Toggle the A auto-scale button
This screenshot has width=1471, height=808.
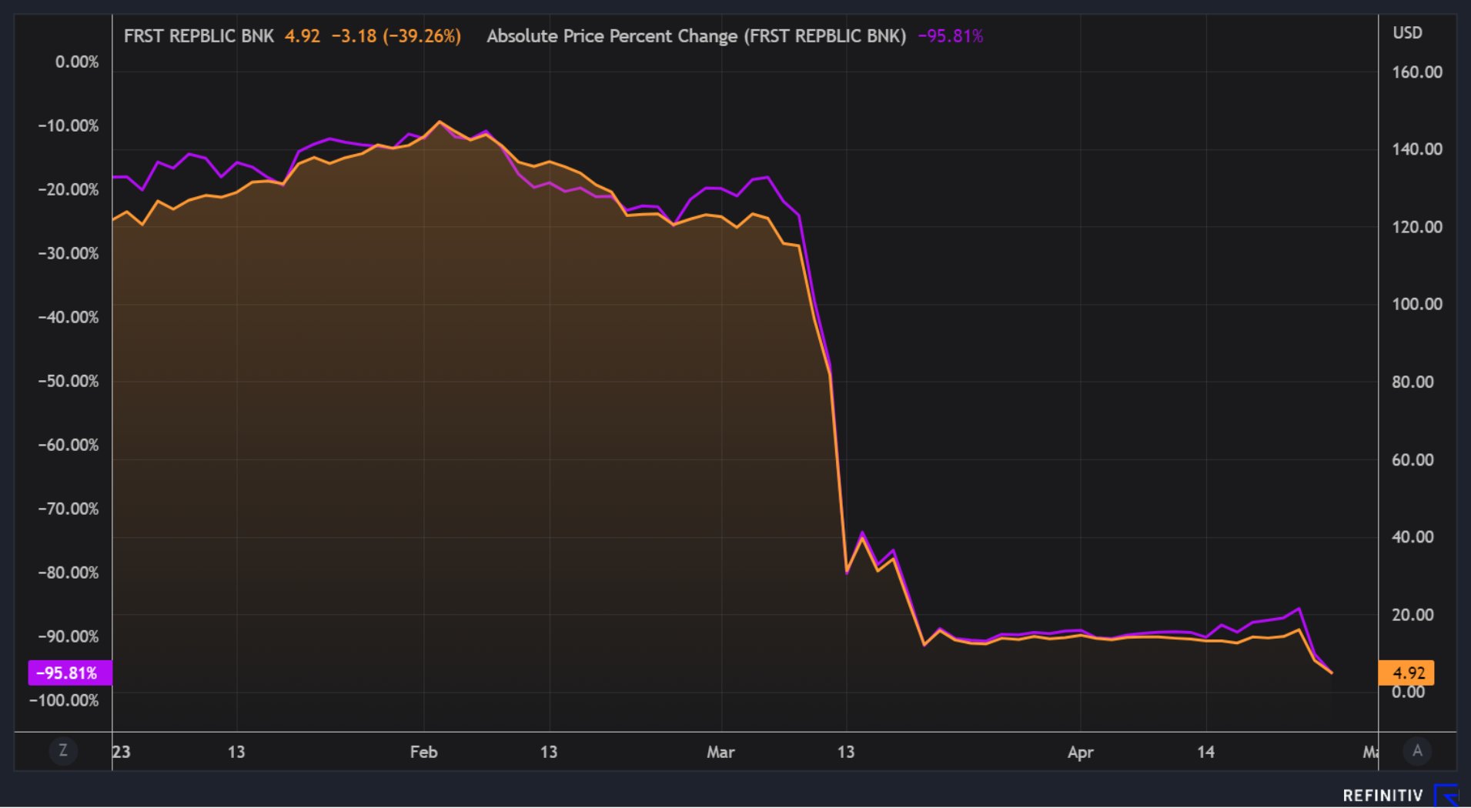coord(1417,750)
